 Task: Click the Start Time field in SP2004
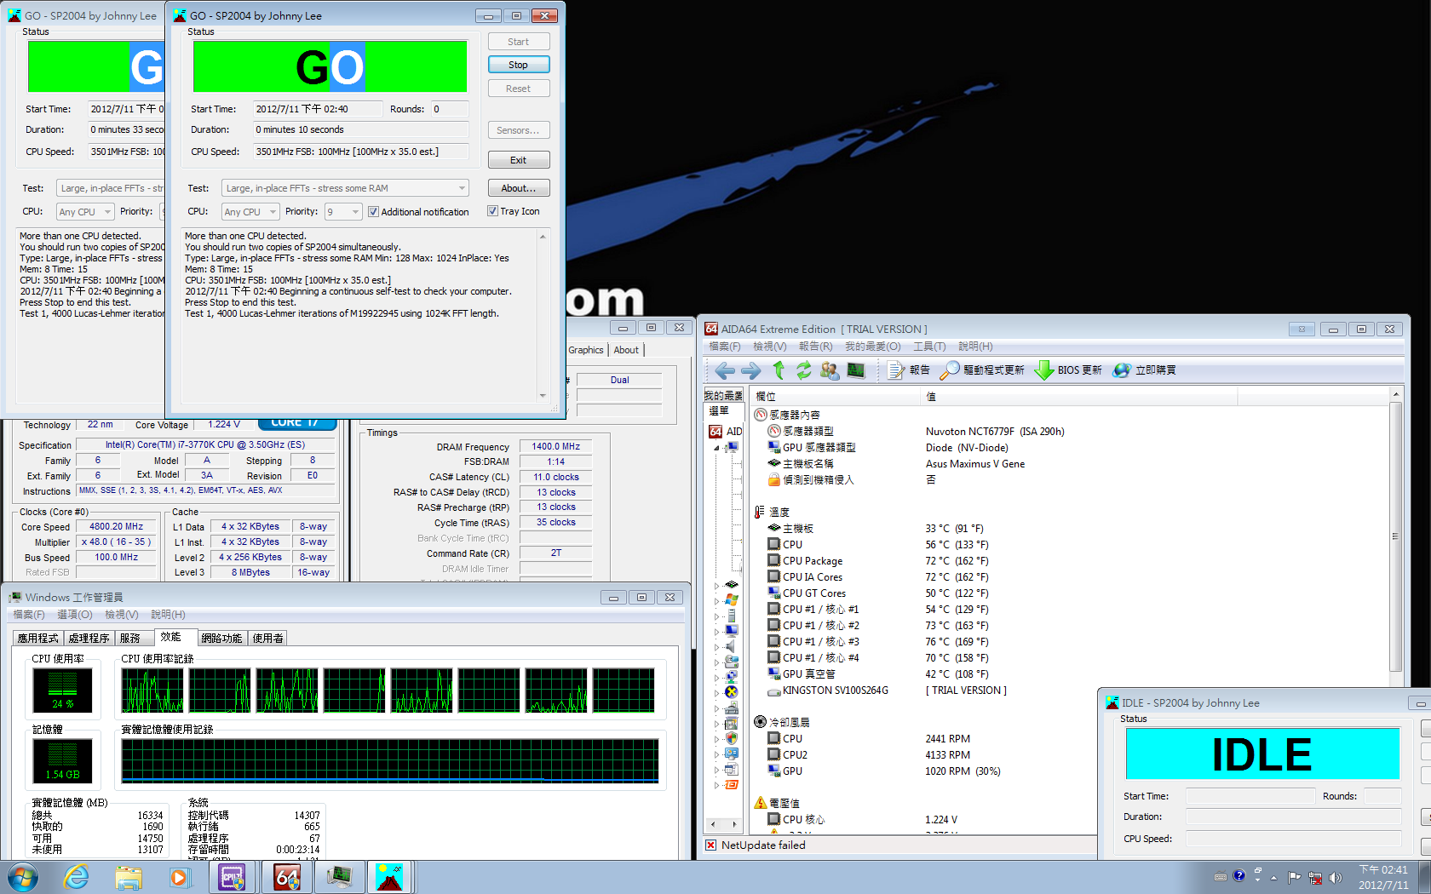pos(318,109)
